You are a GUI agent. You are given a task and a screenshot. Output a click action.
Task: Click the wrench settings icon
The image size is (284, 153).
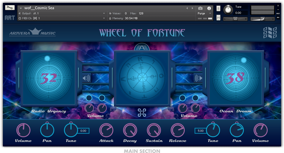tap(10, 8)
